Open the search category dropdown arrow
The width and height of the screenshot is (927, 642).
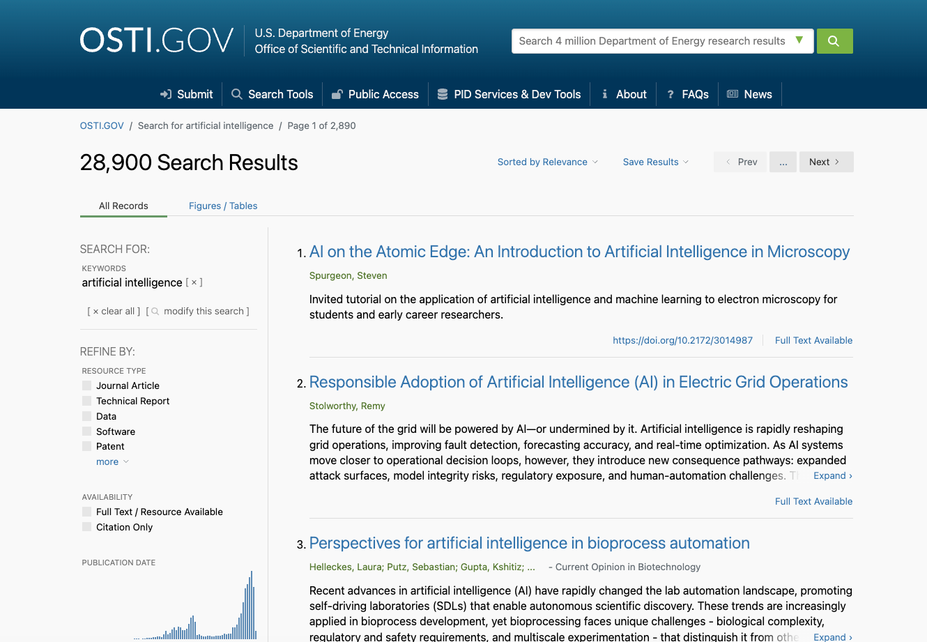tap(799, 40)
